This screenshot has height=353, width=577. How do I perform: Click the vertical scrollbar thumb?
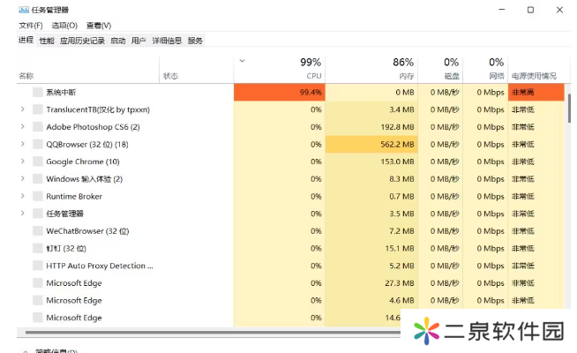point(569,109)
